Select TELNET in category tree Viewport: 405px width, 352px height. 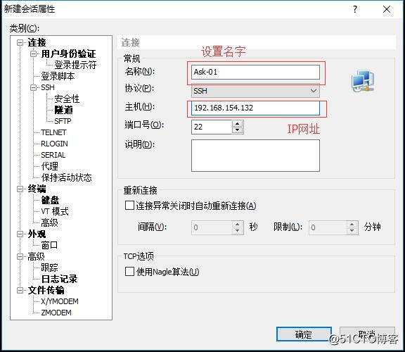[x=53, y=132]
